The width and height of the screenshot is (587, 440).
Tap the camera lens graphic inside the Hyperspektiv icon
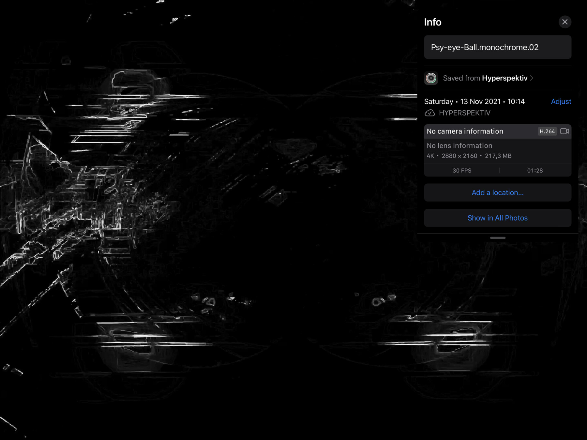(431, 78)
